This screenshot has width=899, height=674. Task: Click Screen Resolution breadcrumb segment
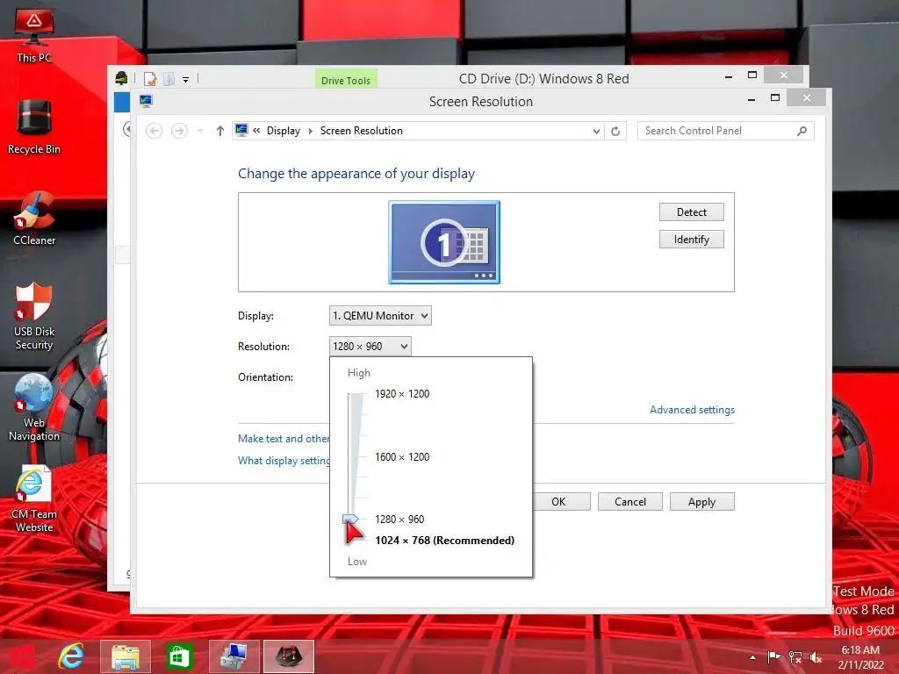pyautogui.click(x=361, y=131)
